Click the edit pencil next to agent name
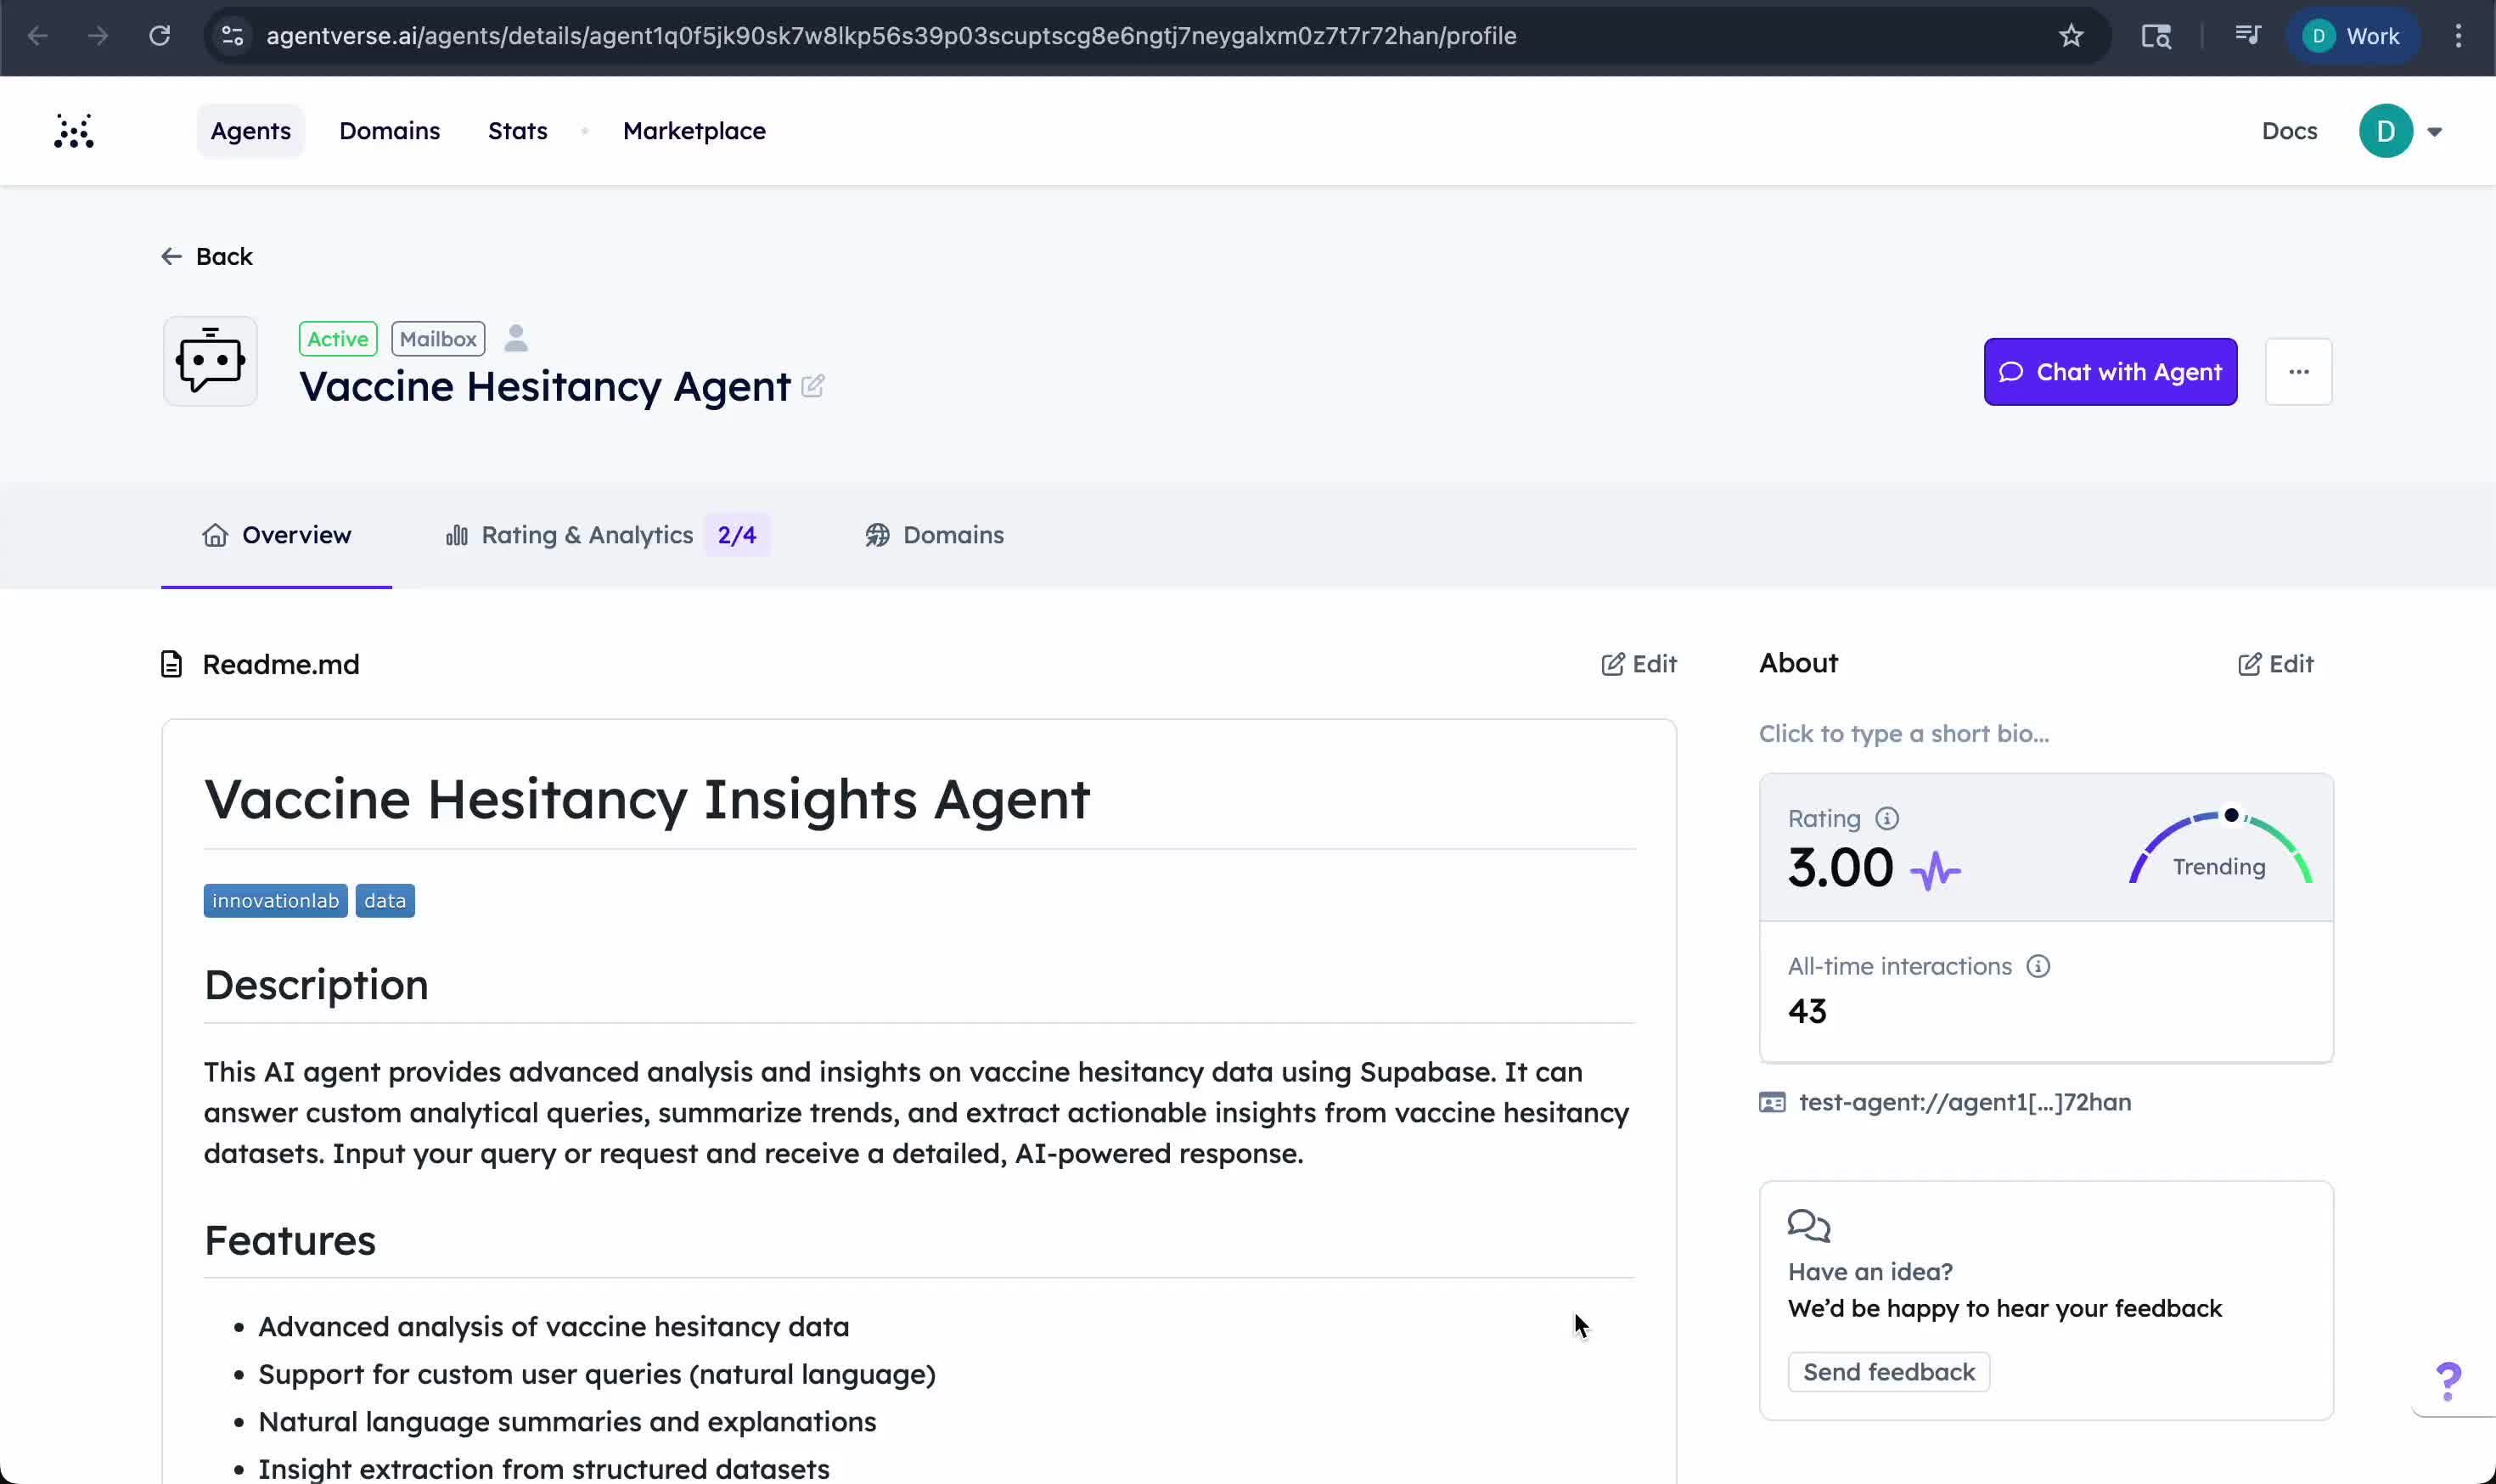The width and height of the screenshot is (2496, 1484). (x=813, y=386)
